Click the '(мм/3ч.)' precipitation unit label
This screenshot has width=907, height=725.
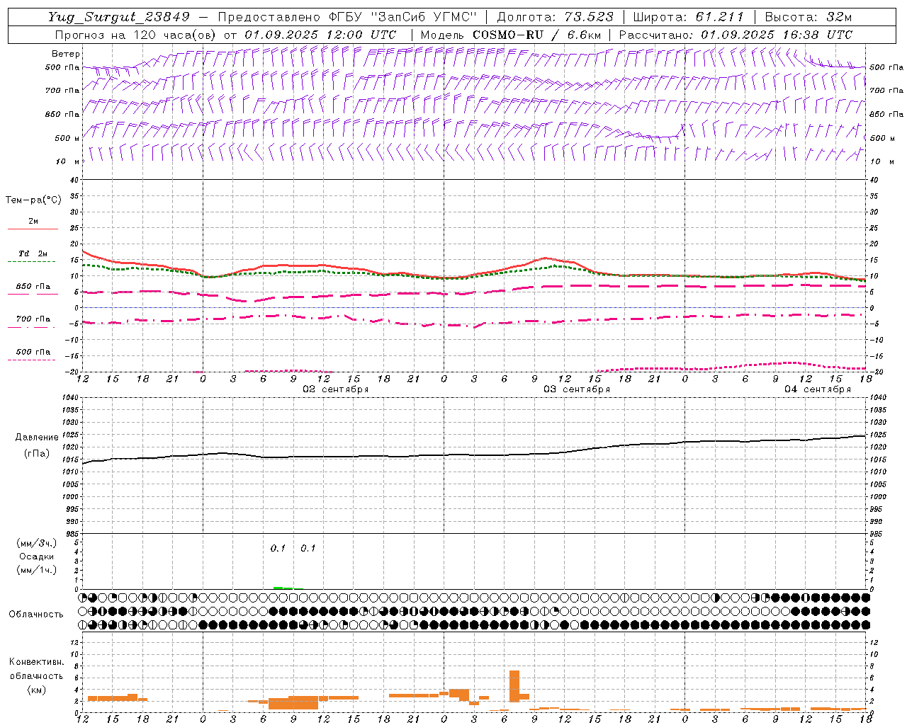click(x=36, y=543)
